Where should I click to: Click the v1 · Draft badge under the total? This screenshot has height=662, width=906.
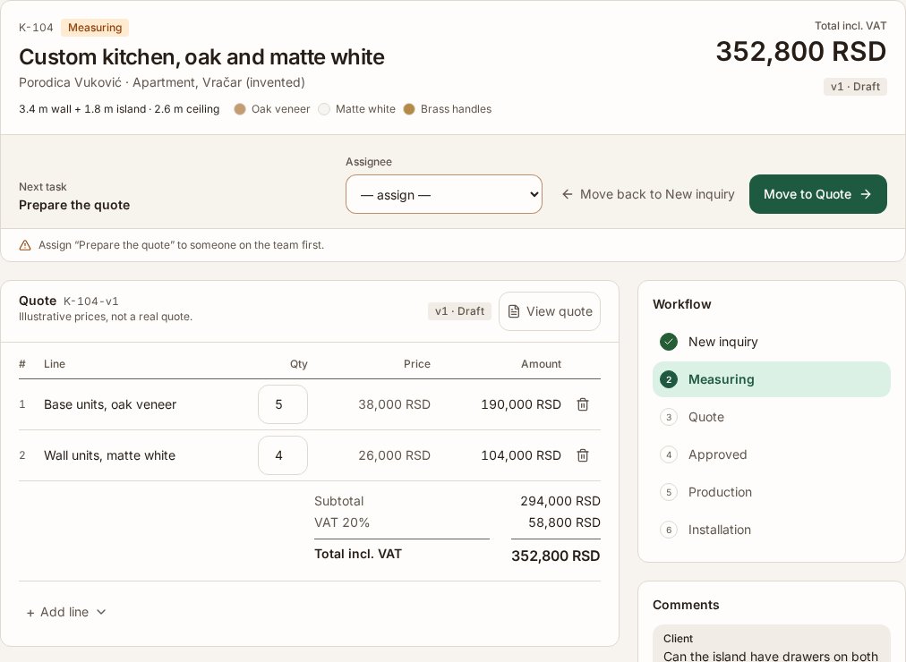[x=855, y=87]
